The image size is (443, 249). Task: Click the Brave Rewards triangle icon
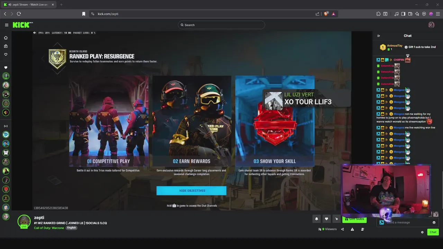click(x=333, y=14)
